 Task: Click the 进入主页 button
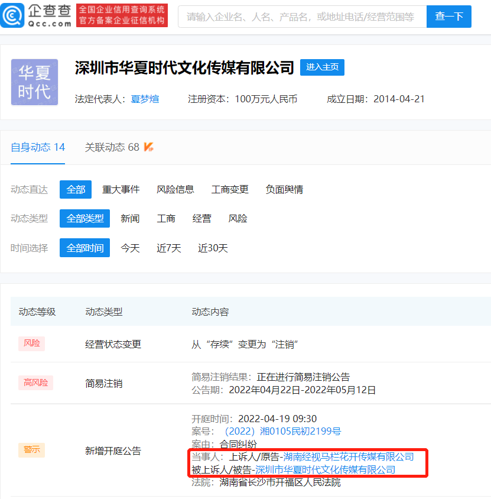click(322, 67)
